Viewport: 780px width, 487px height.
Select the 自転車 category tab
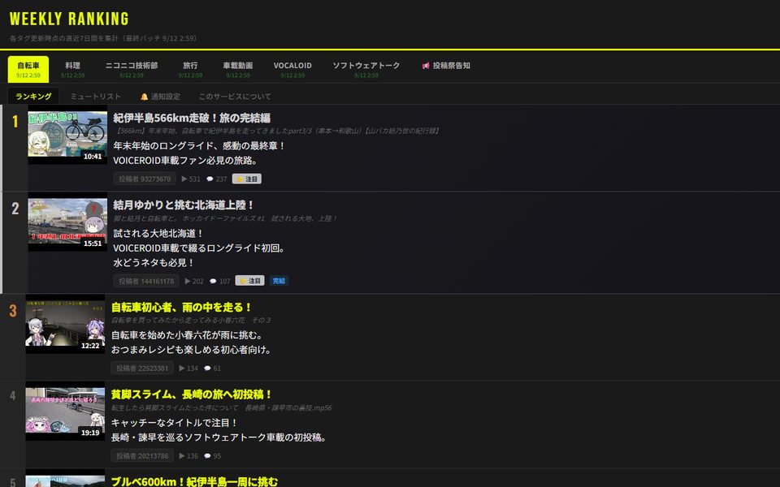coord(28,70)
